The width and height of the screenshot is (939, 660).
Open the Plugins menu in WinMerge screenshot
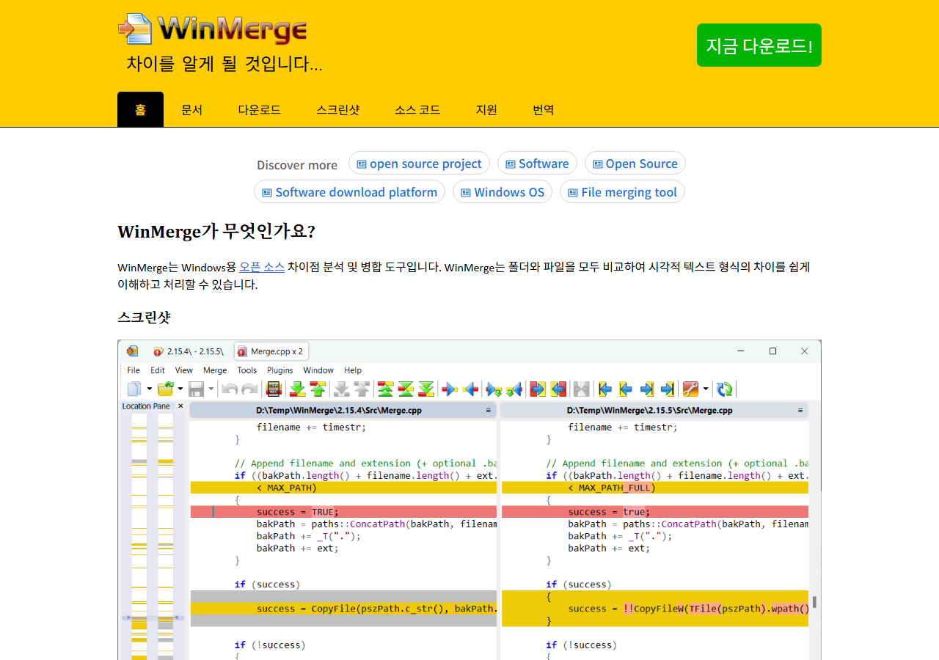(x=280, y=370)
